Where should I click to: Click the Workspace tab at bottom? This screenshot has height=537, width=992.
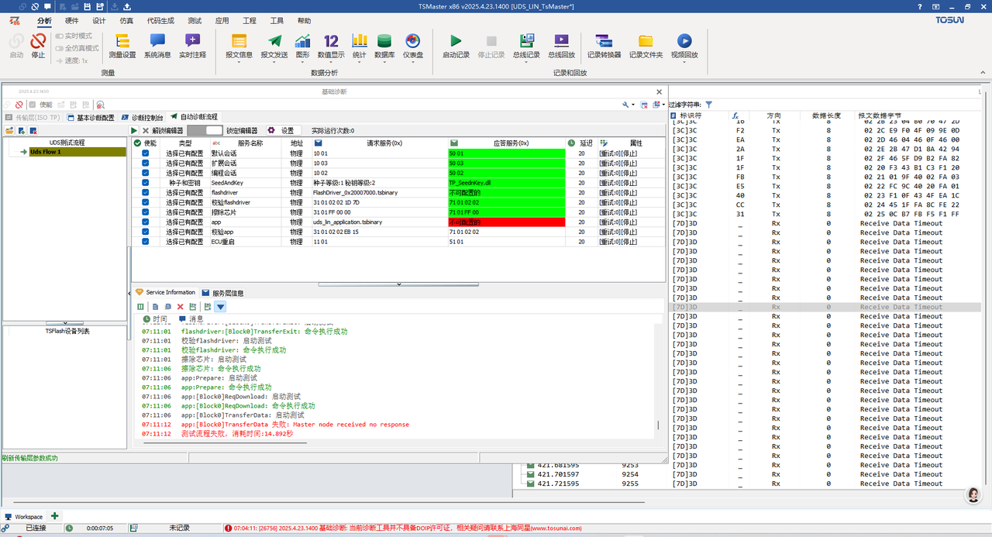(x=23, y=516)
